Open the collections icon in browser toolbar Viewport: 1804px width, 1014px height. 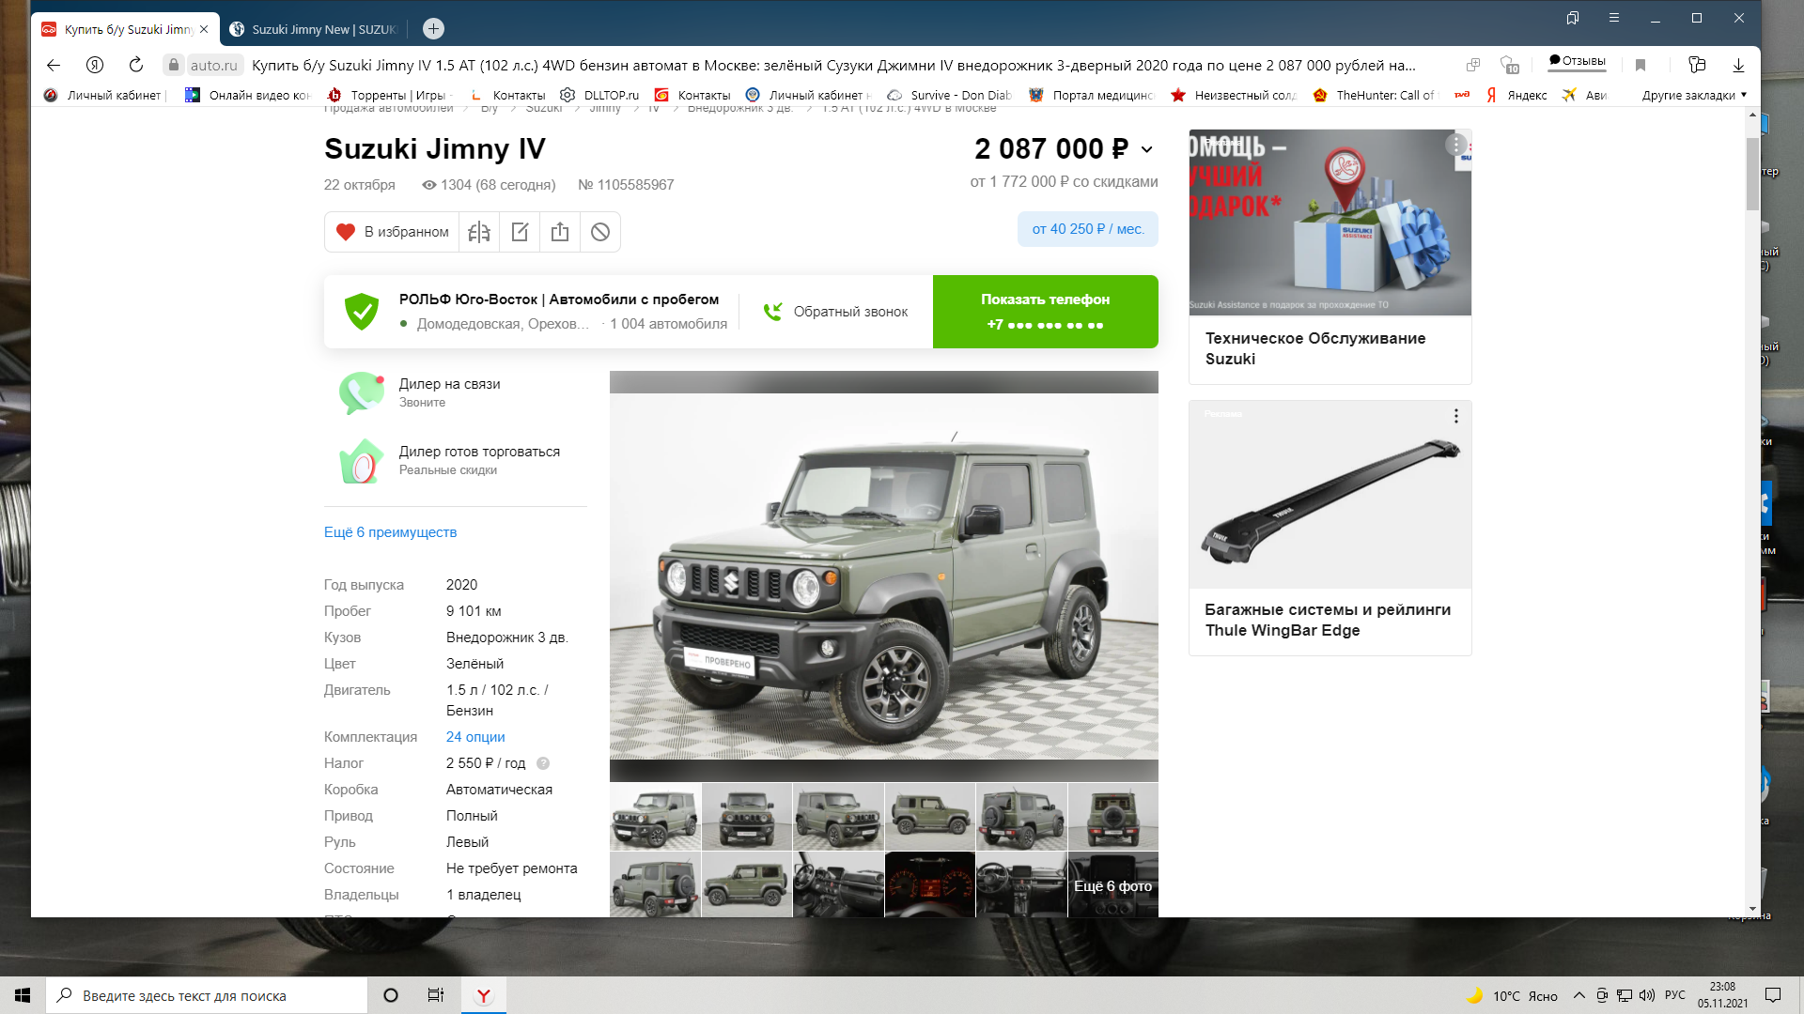pos(1697,65)
